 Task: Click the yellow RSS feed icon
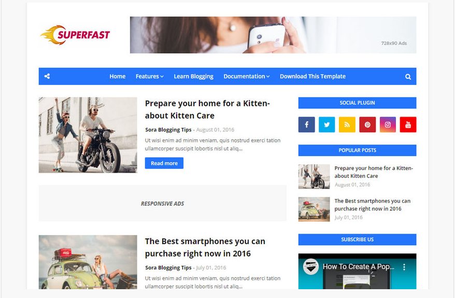pos(347,124)
